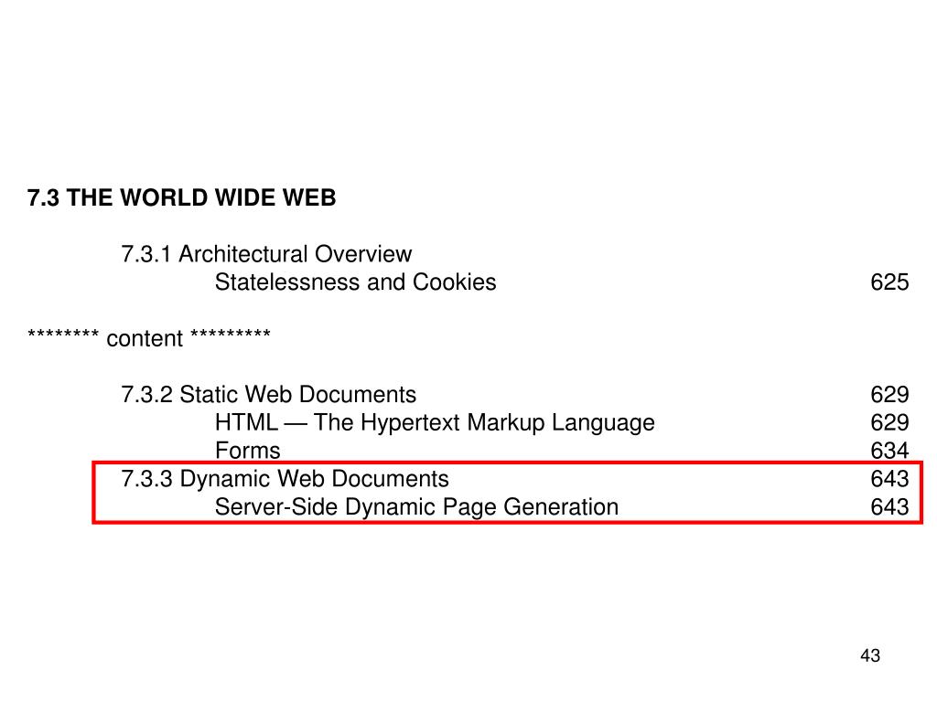Select the '******** content *********' line
This screenshot has width=937, height=702.
click(149, 337)
